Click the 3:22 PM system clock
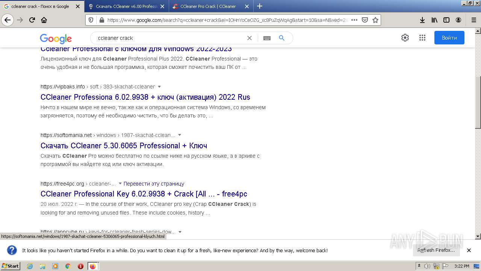The height and width of the screenshot is (271, 481). pyautogui.click(x=461, y=266)
